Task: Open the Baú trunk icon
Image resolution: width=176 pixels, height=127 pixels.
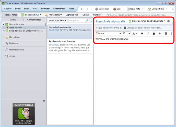Action: pyautogui.click(x=115, y=9)
